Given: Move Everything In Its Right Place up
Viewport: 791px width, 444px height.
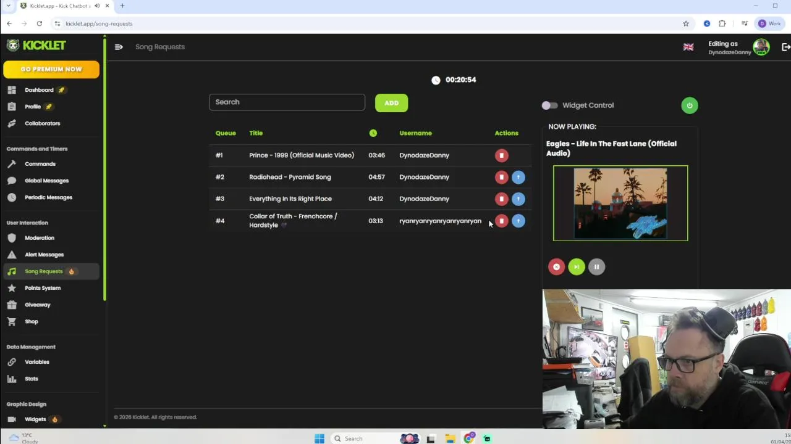Looking at the screenshot, I should pyautogui.click(x=518, y=199).
